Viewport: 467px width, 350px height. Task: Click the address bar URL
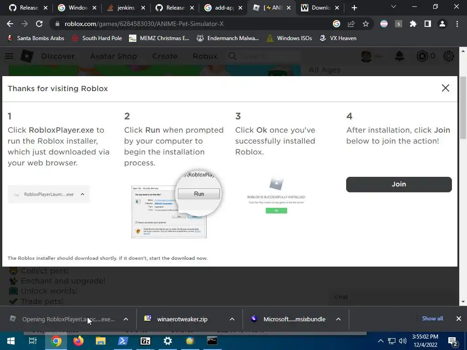pos(144,24)
